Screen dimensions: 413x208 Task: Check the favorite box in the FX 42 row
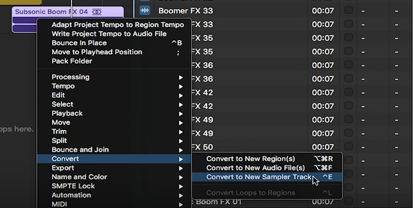tap(348, 92)
